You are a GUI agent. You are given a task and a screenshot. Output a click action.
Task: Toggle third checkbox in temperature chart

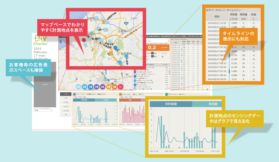pos(129,97)
